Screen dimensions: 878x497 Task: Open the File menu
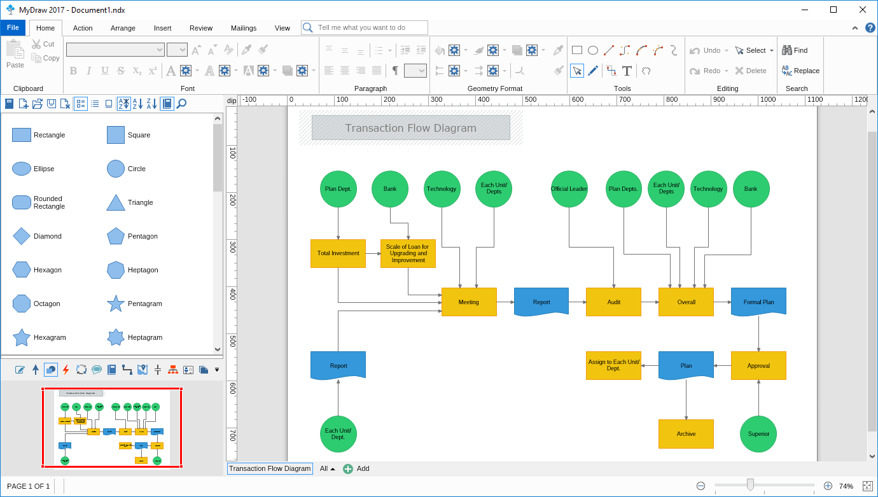click(13, 27)
